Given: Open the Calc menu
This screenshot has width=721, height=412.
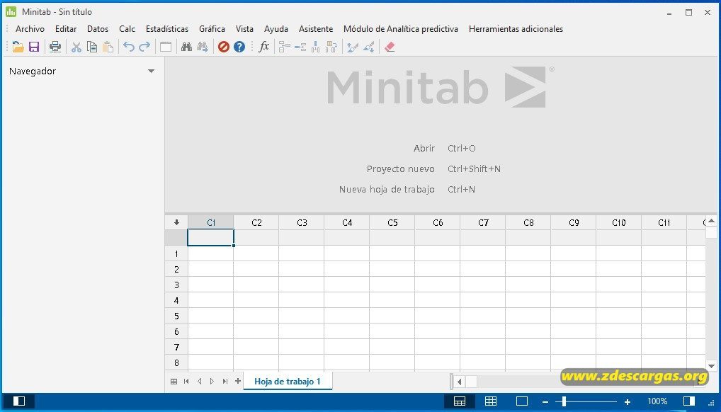Looking at the screenshot, I should point(127,28).
